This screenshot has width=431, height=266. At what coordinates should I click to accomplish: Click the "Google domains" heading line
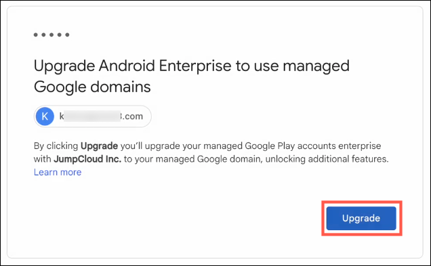tap(92, 87)
